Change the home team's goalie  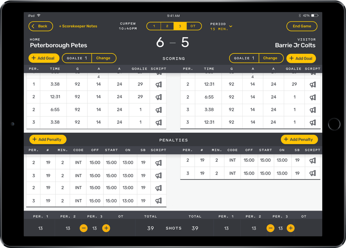pyautogui.click(x=103, y=58)
